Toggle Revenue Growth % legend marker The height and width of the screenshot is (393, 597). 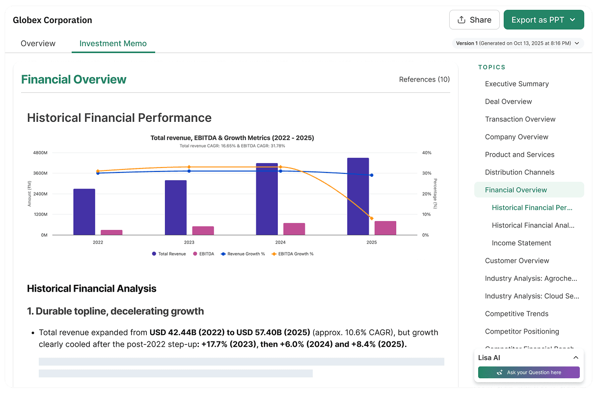(x=223, y=254)
